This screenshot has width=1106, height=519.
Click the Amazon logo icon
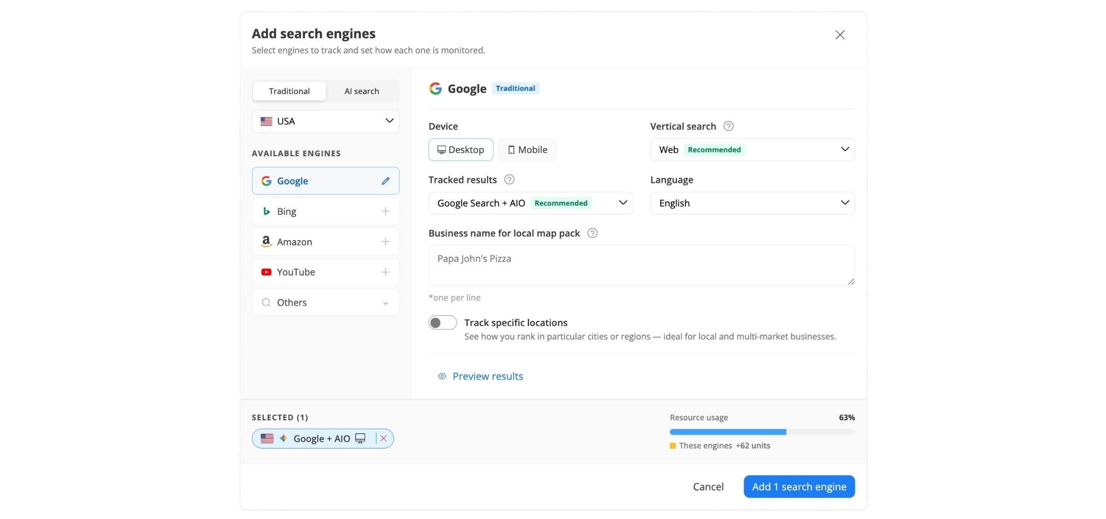point(266,242)
